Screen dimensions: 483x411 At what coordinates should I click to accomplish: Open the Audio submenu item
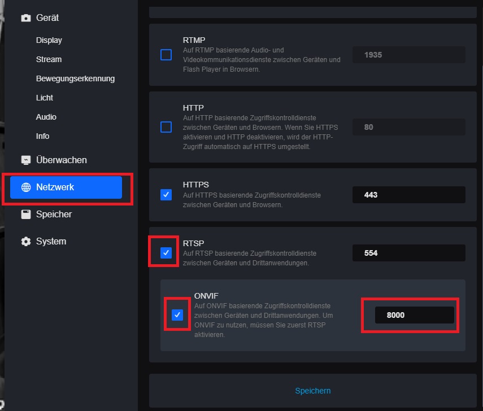46,117
